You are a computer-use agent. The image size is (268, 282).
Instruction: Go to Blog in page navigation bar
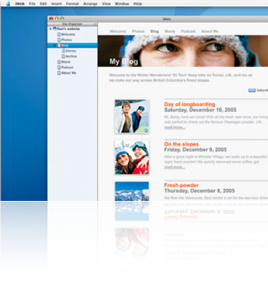155,31
